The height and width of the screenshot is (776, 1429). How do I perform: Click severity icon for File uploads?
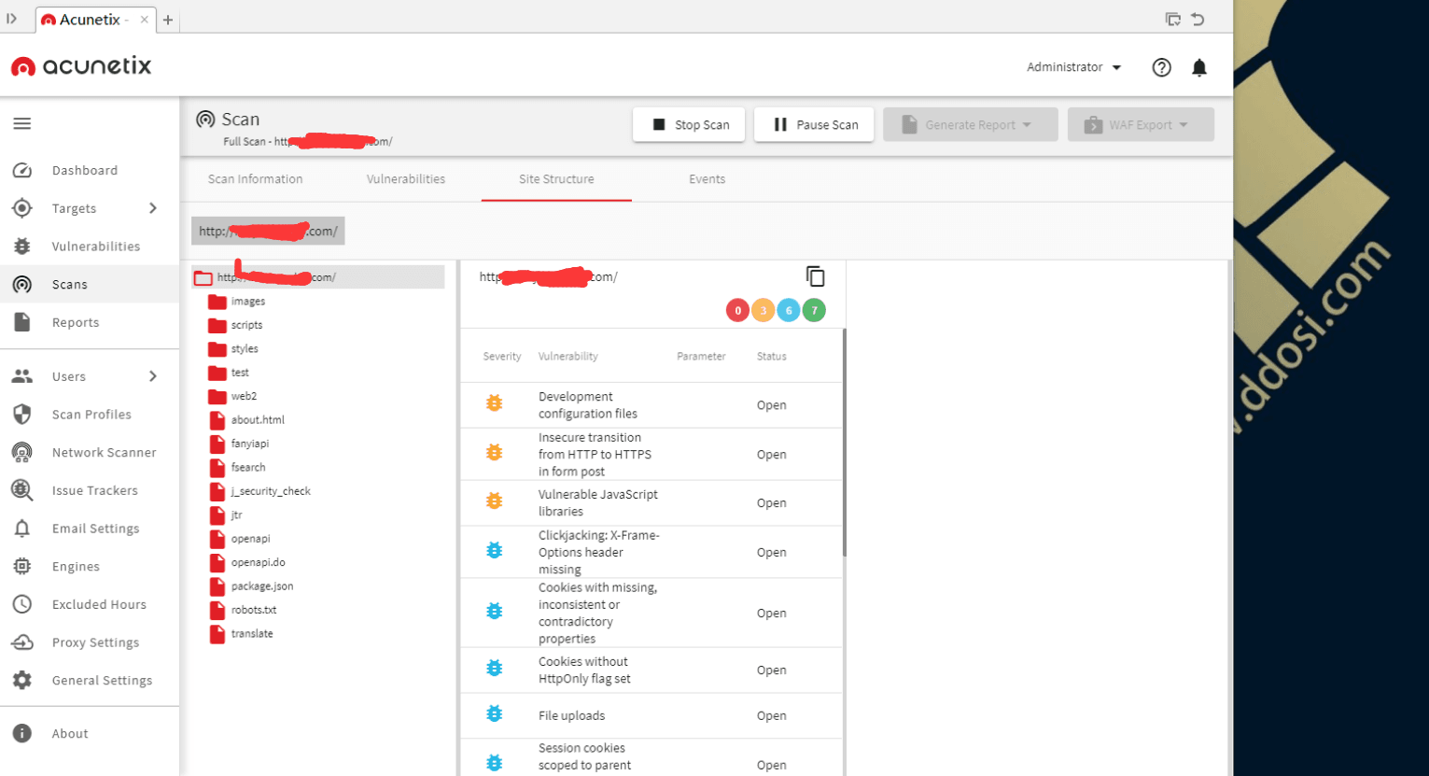(495, 714)
